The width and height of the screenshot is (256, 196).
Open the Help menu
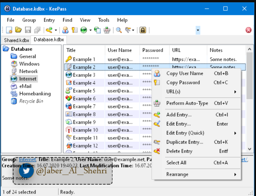122,20
